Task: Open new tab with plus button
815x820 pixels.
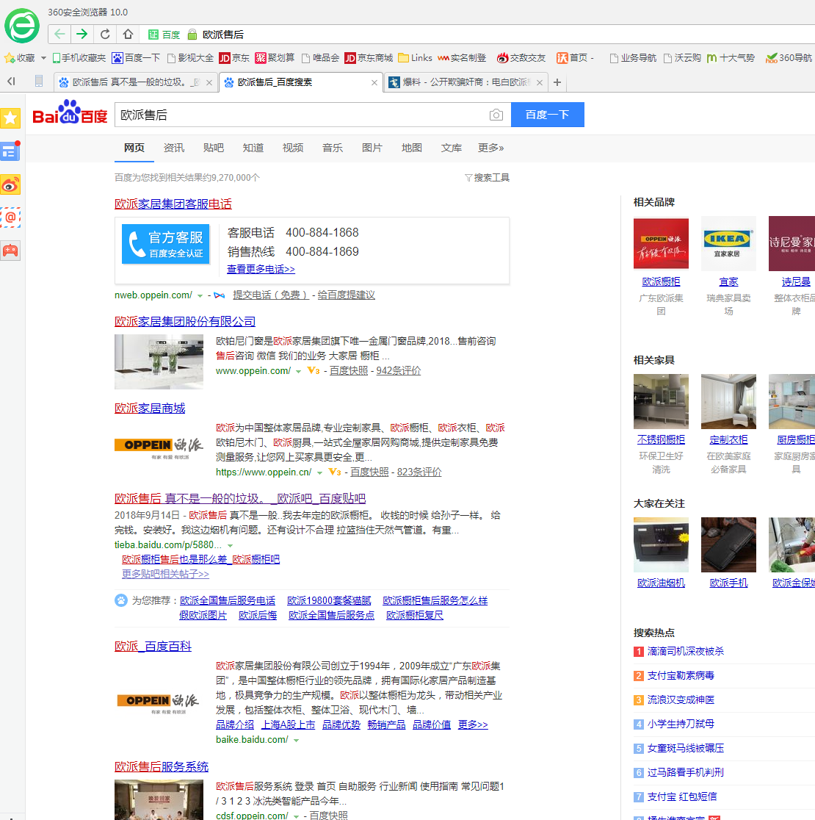Action: (557, 82)
